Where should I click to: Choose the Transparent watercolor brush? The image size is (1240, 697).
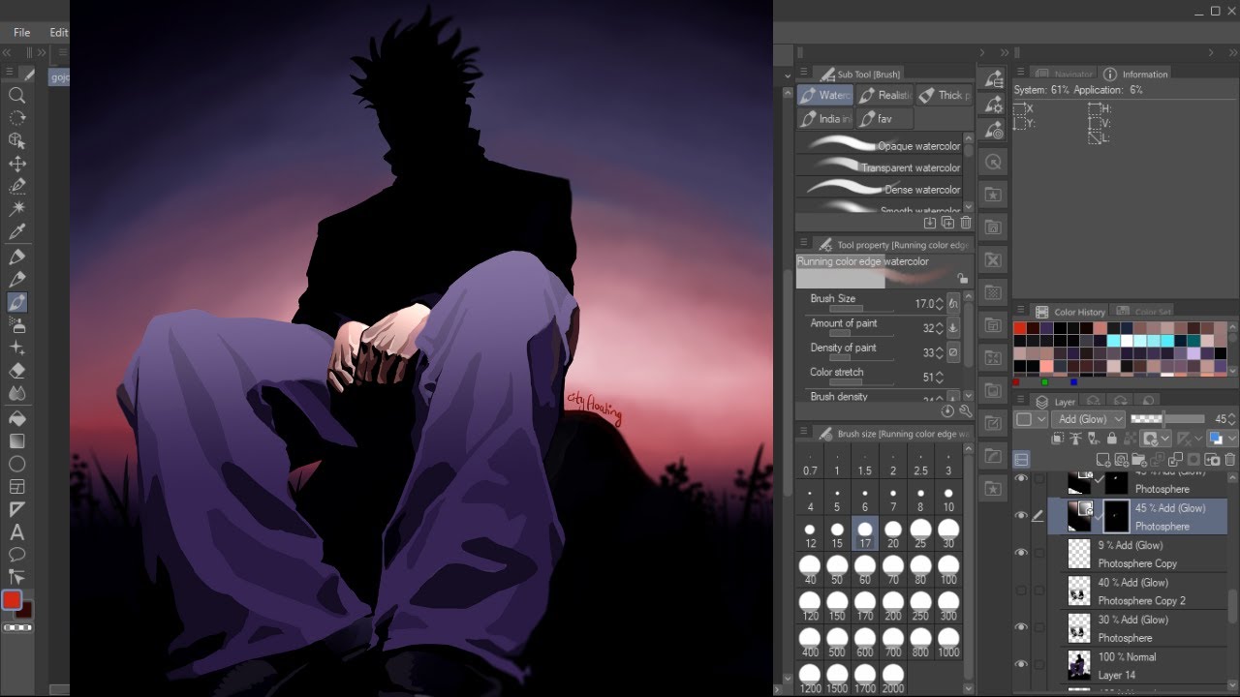[879, 167]
